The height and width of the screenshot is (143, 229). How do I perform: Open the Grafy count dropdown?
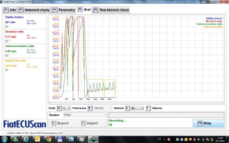[67, 108]
